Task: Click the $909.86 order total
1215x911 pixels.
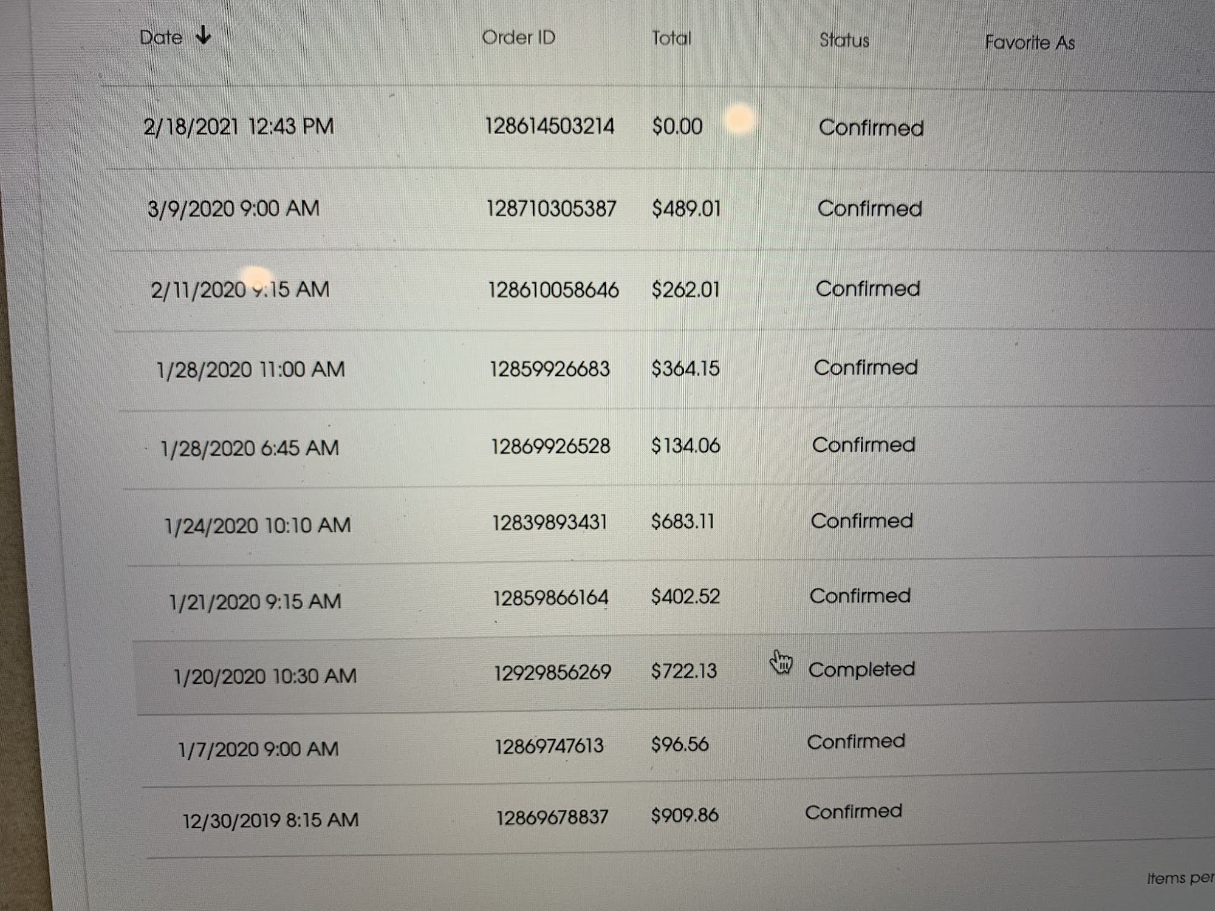Action: (x=685, y=815)
